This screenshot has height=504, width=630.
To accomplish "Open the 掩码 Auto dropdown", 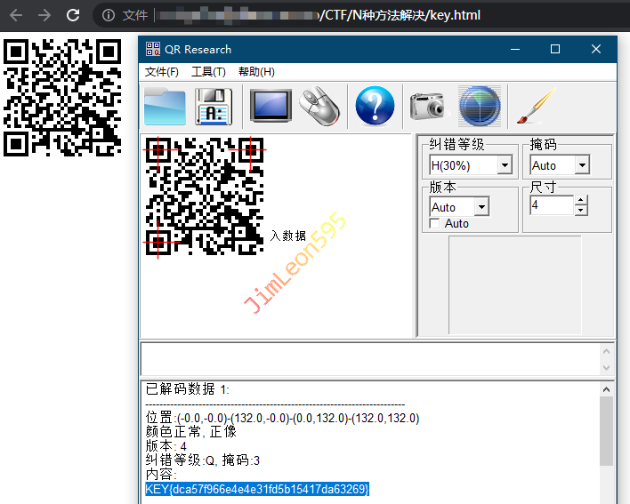I will [581, 165].
